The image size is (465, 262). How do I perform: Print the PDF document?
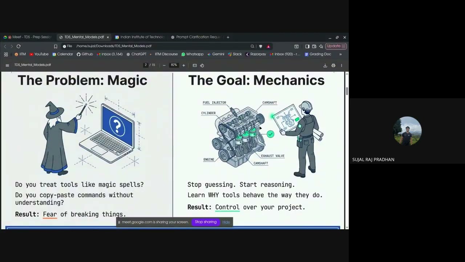(x=333, y=65)
